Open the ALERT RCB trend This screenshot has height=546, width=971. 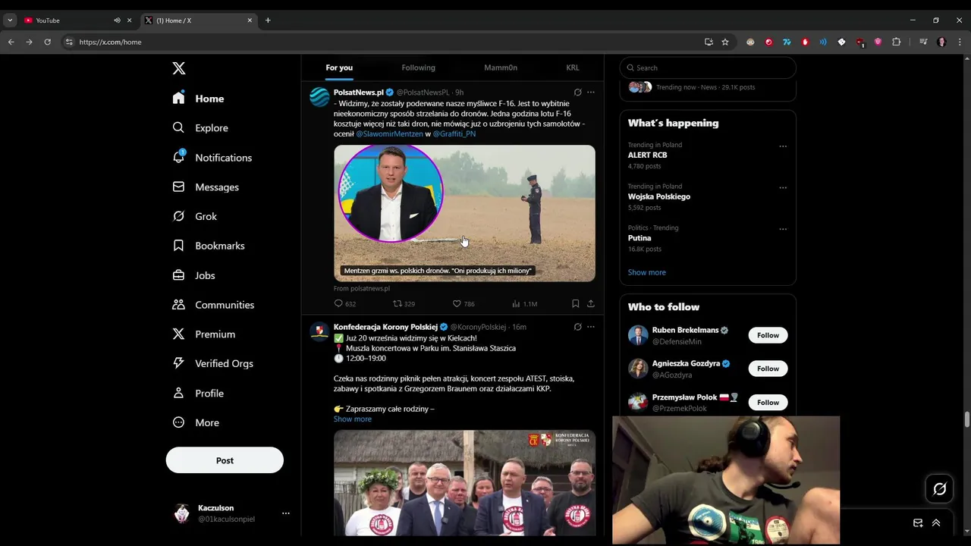[647, 155]
